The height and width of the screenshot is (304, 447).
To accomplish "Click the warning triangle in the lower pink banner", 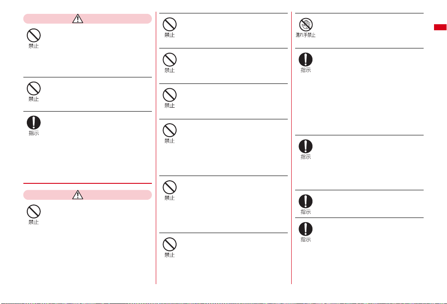I will 77,195.
